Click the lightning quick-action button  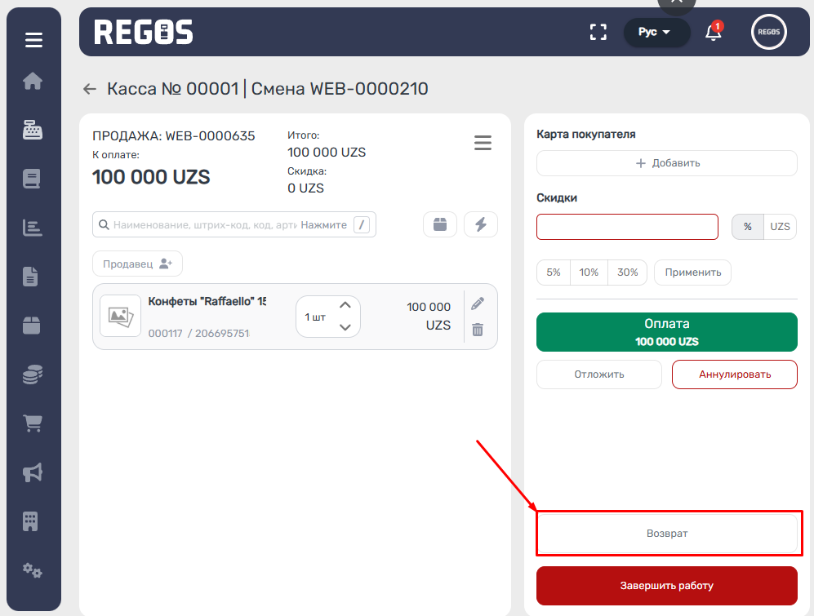[x=481, y=224]
